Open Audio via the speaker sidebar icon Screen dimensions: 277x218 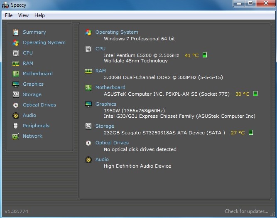coord(16,116)
